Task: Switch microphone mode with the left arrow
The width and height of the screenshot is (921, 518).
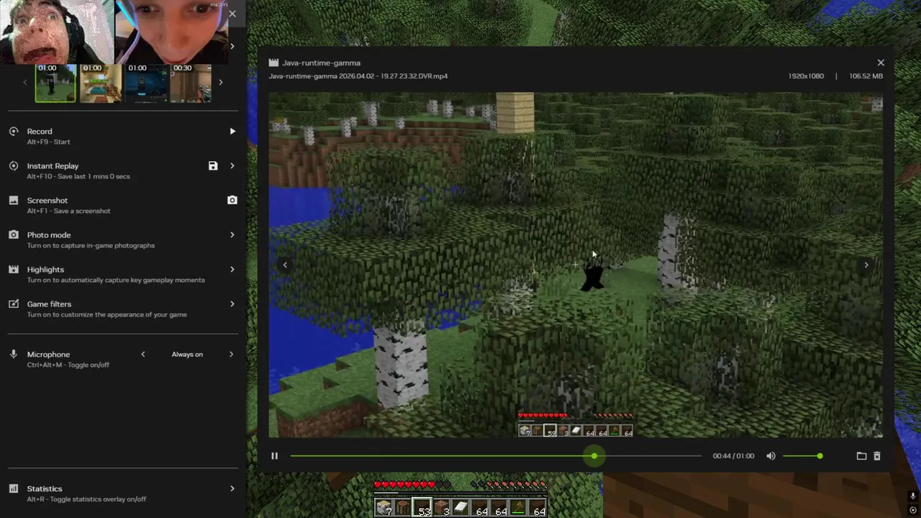Action: [x=143, y=355]
